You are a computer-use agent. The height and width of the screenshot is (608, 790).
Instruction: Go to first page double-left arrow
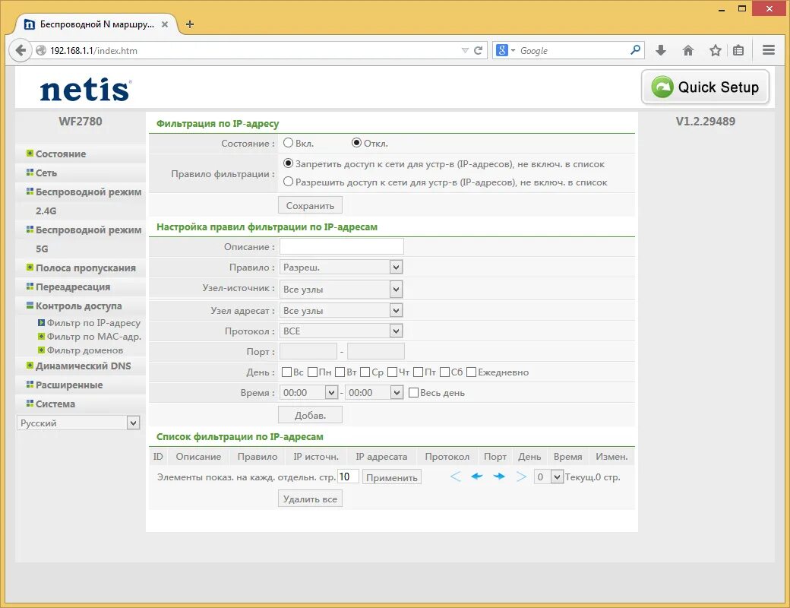click(455, 477)
